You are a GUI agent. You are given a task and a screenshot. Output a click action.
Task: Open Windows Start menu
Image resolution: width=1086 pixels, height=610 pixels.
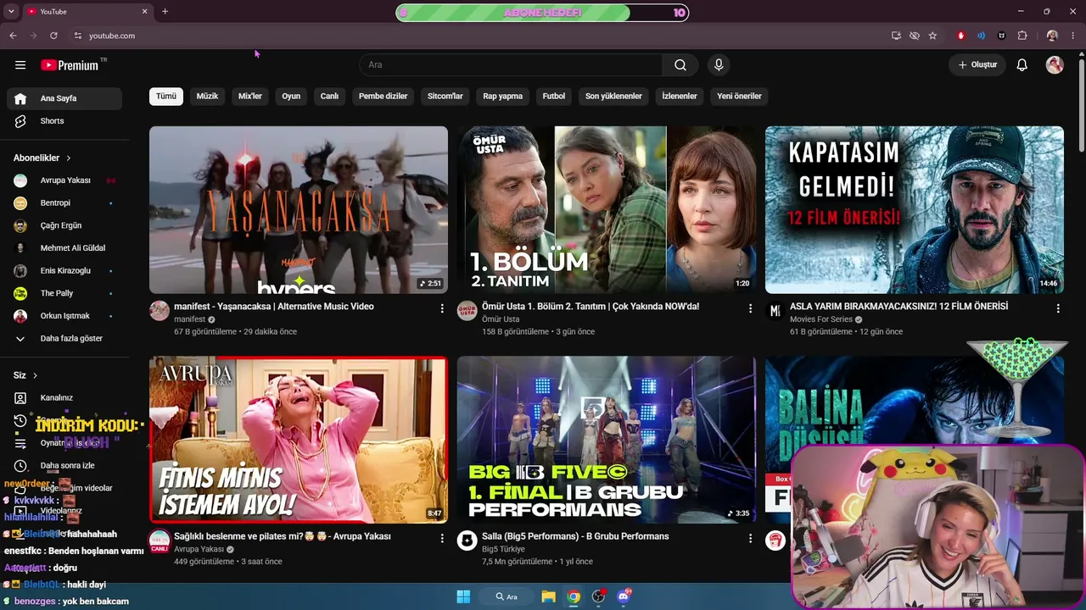[x=463, y=596]
